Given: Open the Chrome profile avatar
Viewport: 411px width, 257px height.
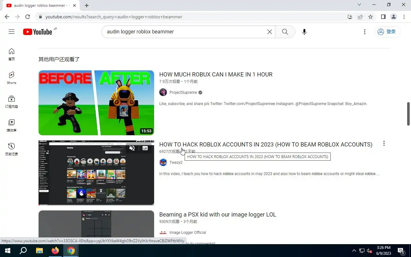Looking at the screenshot, I should 393,17.
